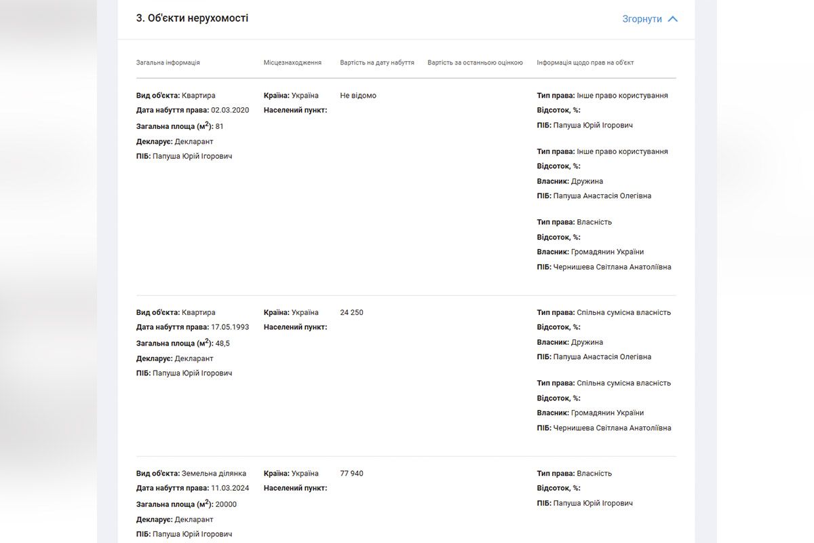Screen dimensions: 814x543
Task: Select the Місцезнаходження column header
Action: pos(292,62)
